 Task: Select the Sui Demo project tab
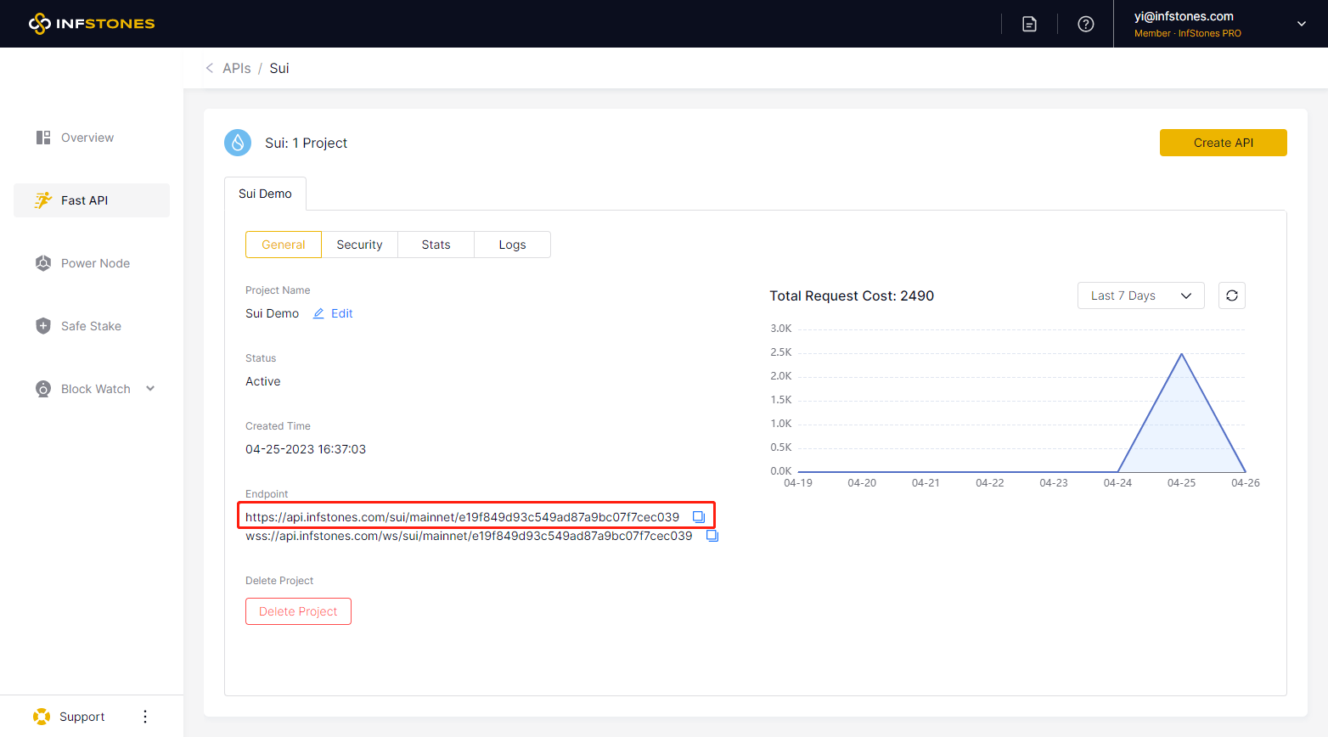(265, 194)
